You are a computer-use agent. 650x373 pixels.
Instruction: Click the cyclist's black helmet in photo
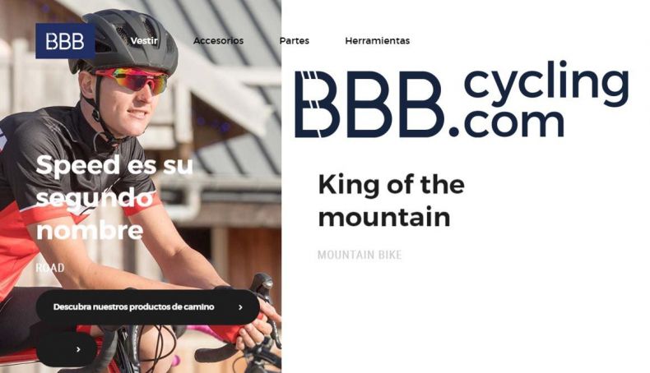pos(124,41)
